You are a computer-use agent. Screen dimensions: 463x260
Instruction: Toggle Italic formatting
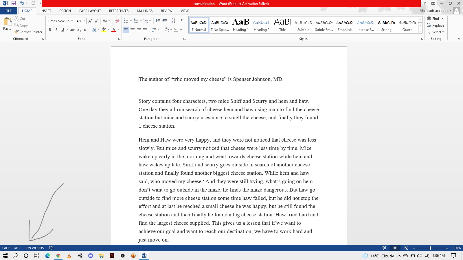[56, 30]
